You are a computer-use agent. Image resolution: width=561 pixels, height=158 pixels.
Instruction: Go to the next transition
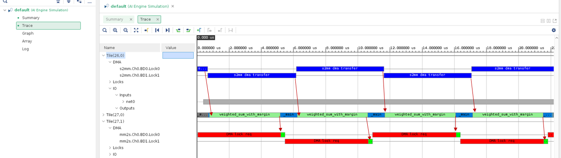click(188, 30)
